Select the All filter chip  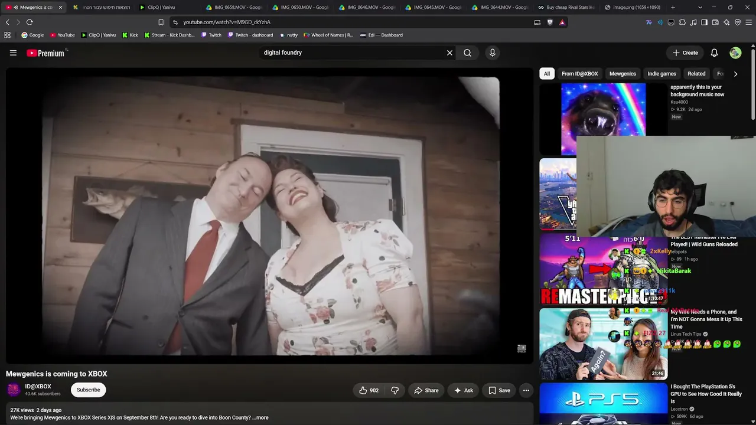pos(547,74)
